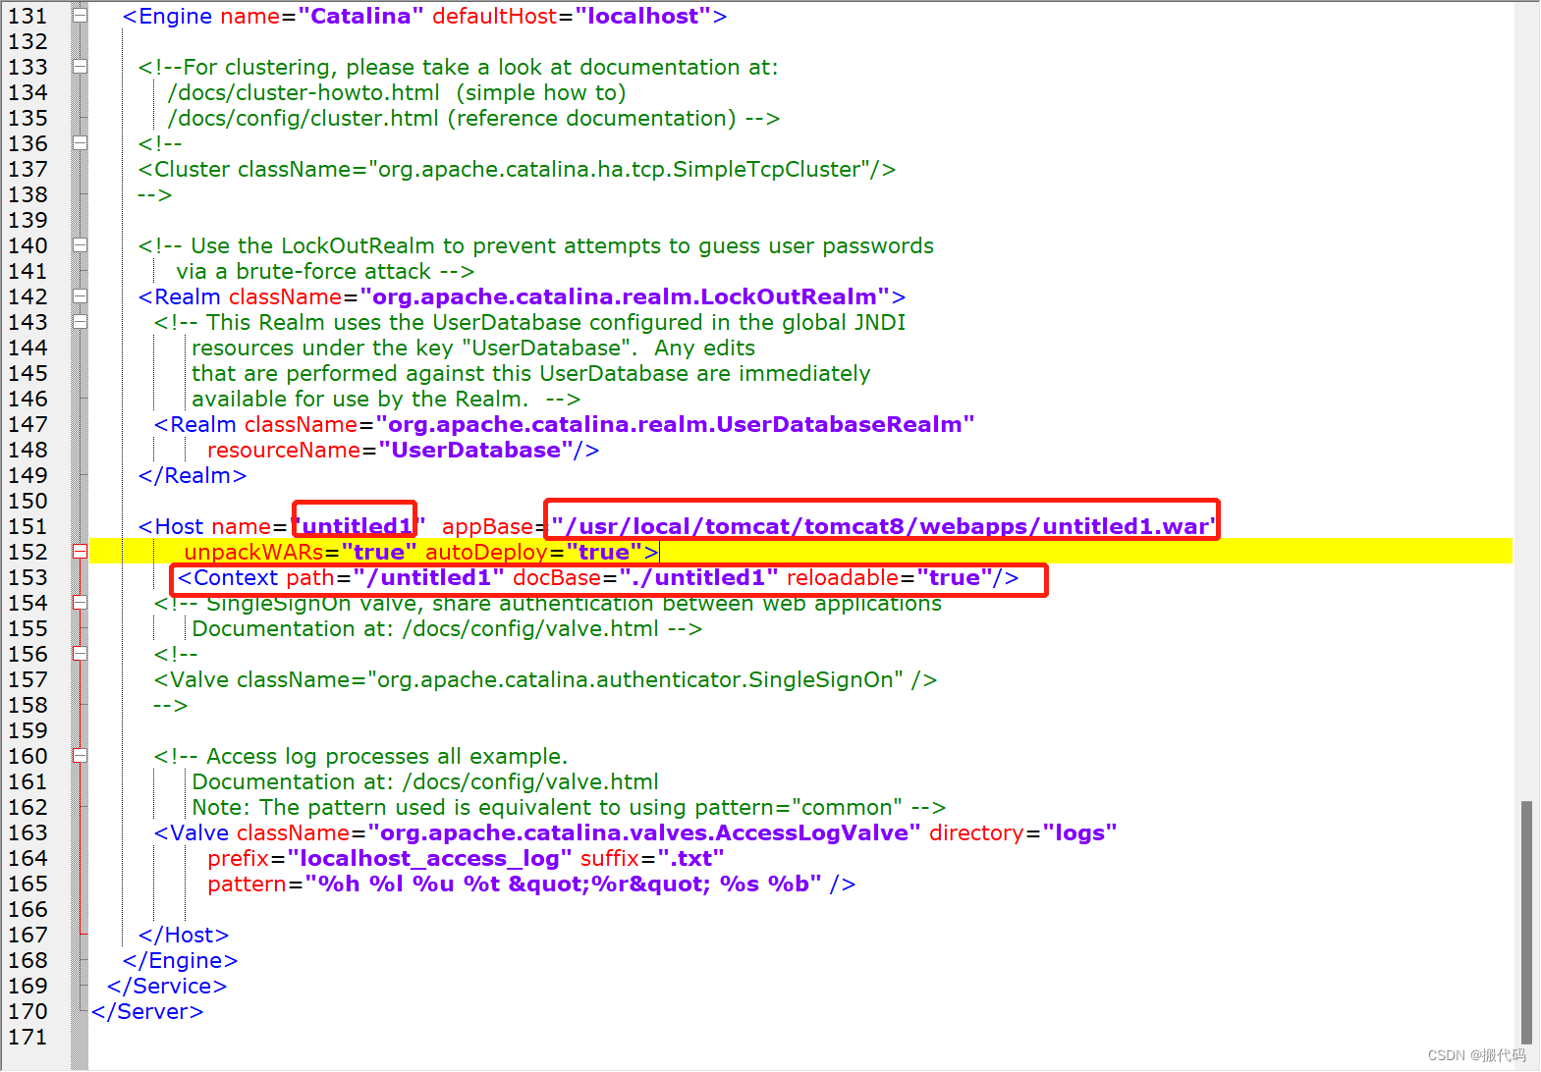
Task: Click the directory "logs" value
Action: [x=1079, y=832]
